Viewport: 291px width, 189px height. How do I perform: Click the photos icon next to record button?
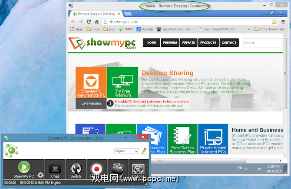117,169
